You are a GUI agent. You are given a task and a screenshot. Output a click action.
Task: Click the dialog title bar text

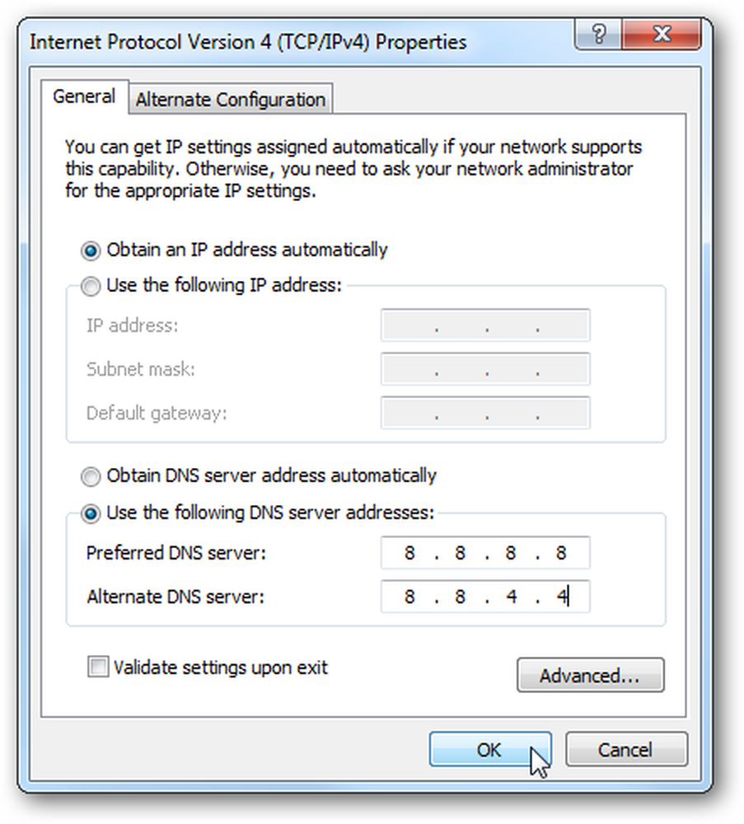[248, 42]
